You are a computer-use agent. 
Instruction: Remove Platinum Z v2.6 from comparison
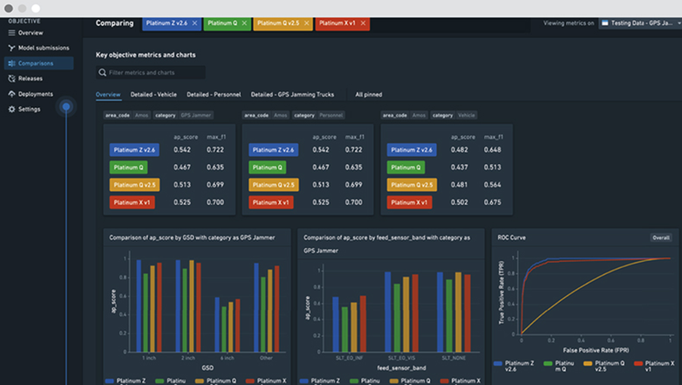[x=195, y=23]
